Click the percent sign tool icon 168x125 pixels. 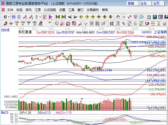coord(124,24)
